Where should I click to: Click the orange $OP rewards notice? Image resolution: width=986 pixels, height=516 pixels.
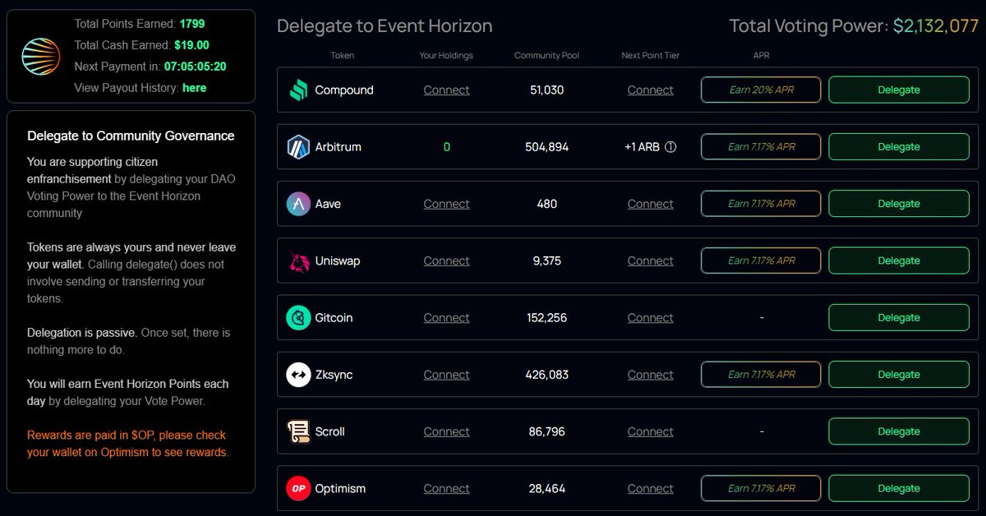128,444
